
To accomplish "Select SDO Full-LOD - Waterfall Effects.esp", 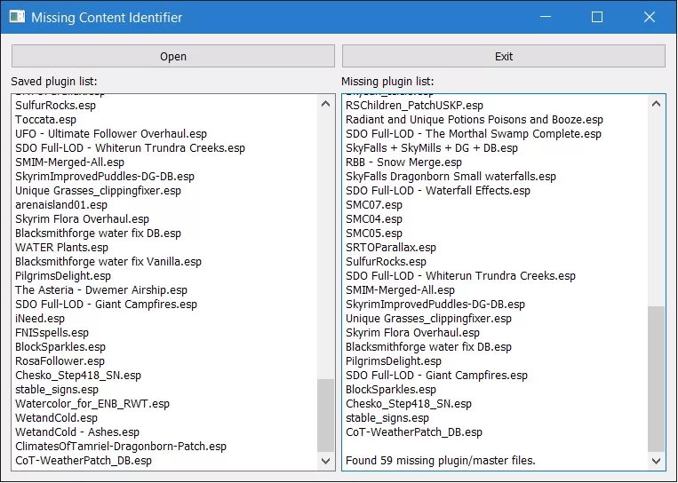I will point(437,191).
